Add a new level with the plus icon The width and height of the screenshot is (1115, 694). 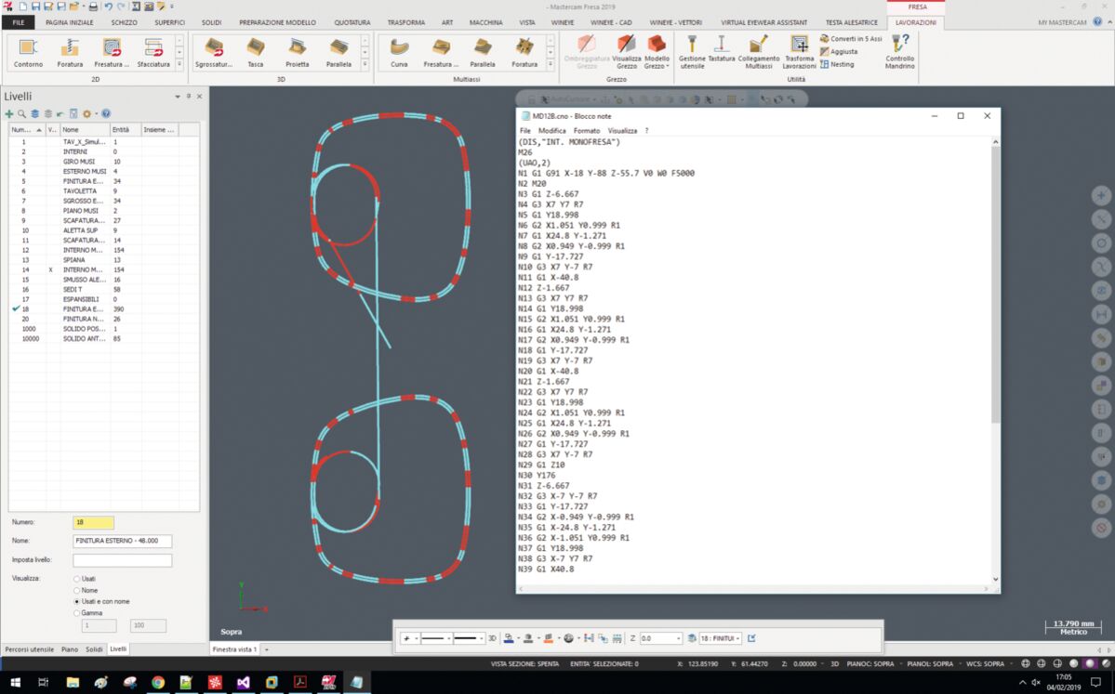tap(9, 113)
